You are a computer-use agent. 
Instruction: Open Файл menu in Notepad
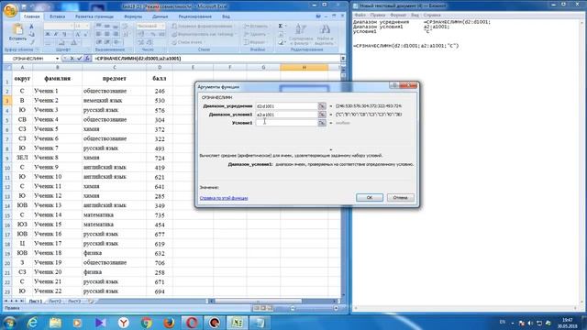[360, 16]
